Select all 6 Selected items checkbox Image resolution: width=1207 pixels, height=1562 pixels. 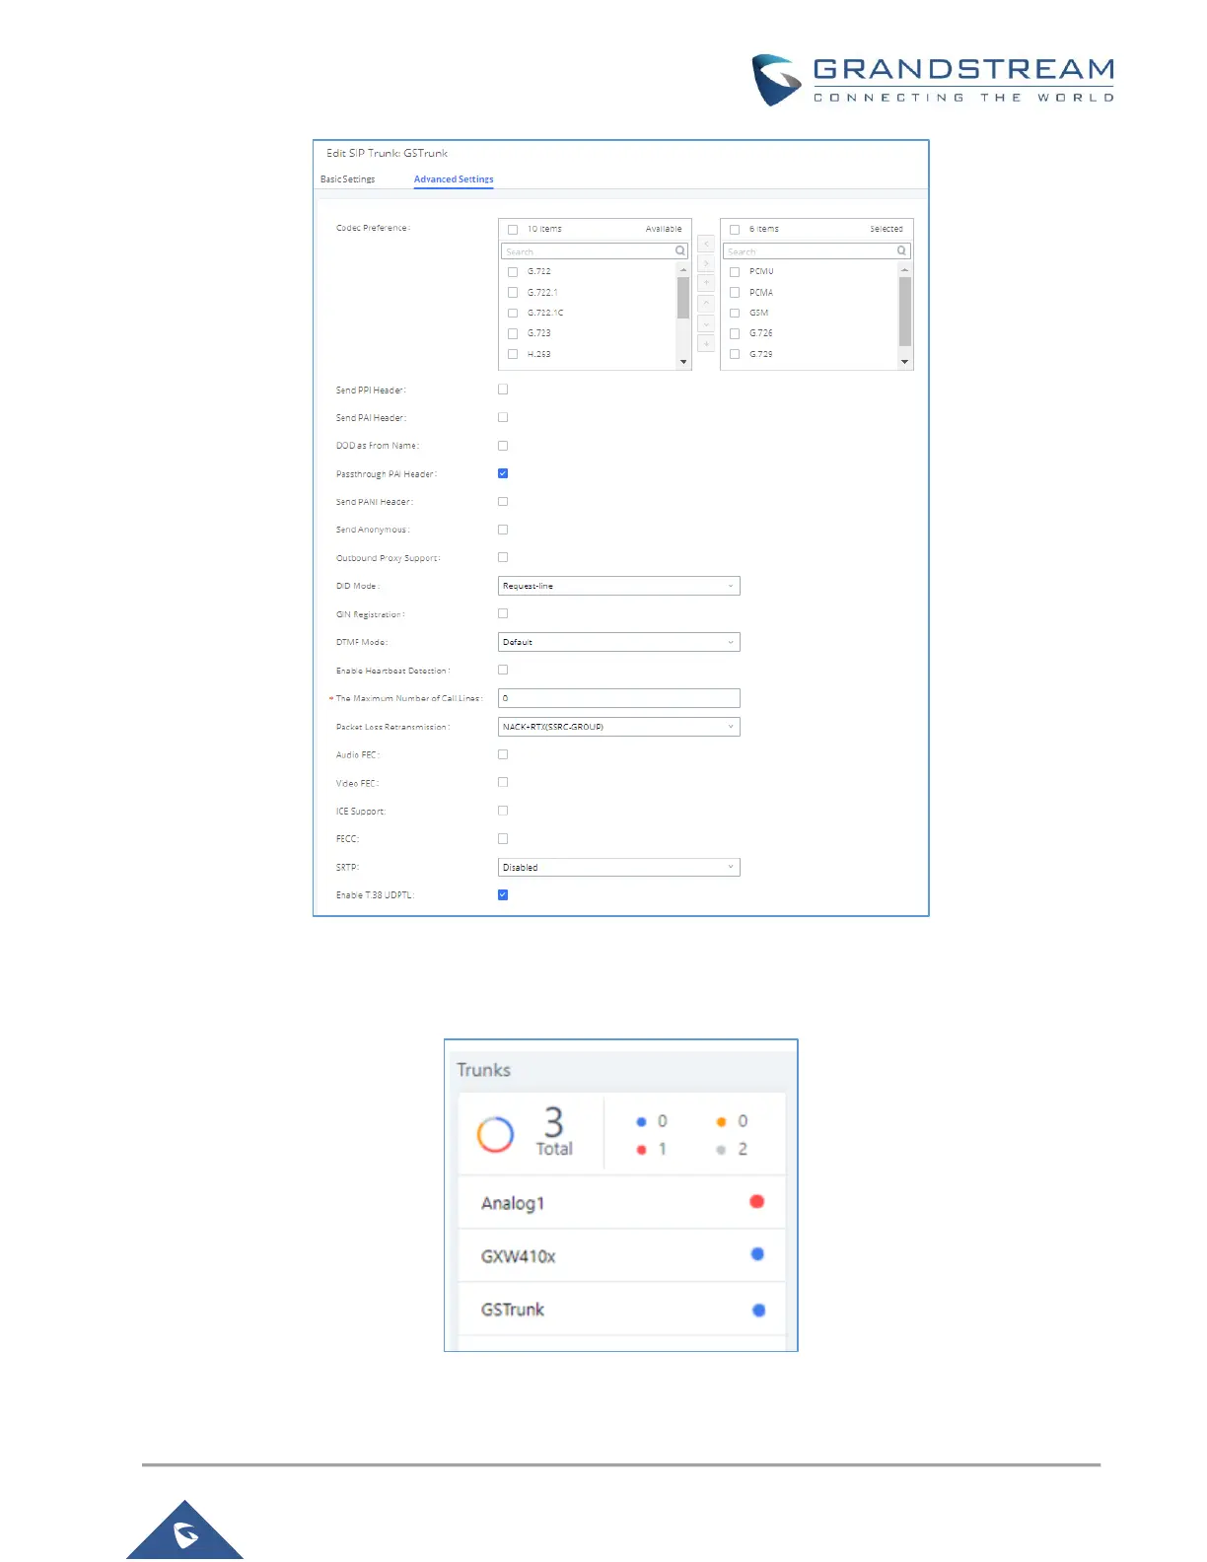tap(735, 230)
